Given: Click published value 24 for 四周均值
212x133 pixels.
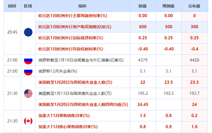Looking at the screenshot, I should 194,105.
